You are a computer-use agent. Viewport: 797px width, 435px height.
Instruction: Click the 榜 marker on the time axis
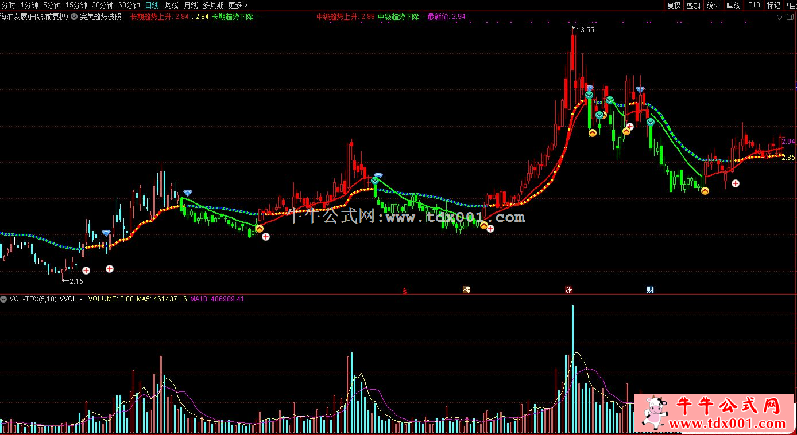tap(466, 290)
